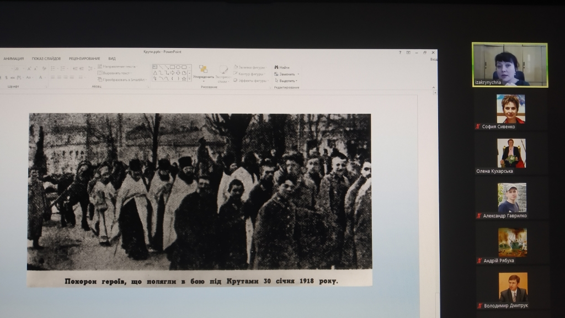This screenshot has width=565, height=318.
Task: Open the change case Aa menu
Action: coord(29,77)
